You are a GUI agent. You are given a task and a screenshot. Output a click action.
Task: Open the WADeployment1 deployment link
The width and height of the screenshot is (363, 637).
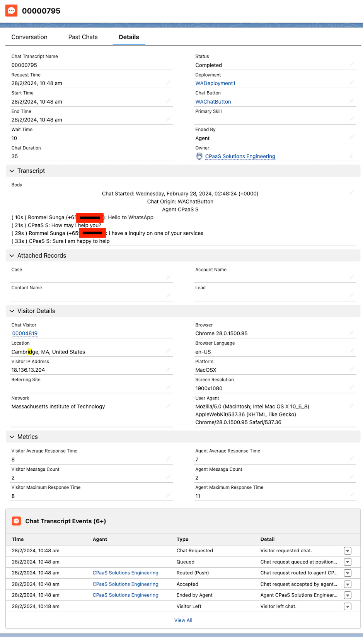(x=215, y=84)
